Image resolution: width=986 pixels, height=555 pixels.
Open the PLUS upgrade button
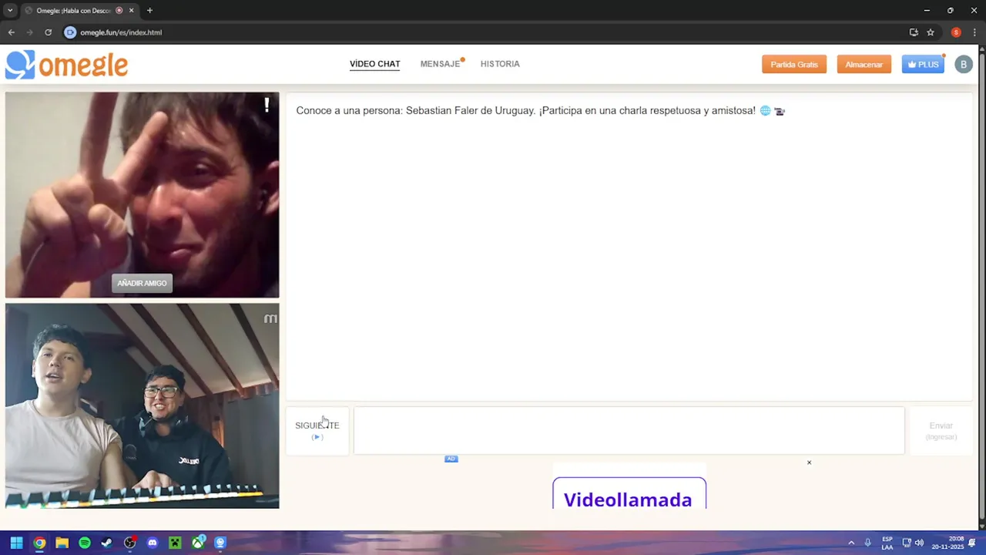923,64
